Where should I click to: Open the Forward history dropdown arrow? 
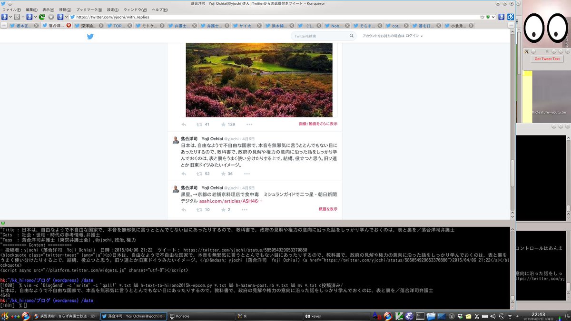pyautogui.click(x=23, y=17)
